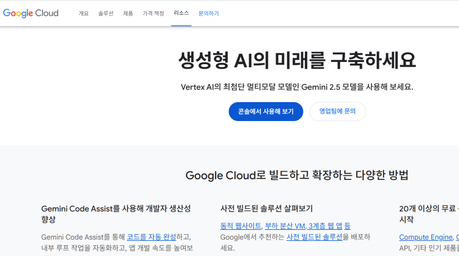
Task: Click the 등 link after 3계층 웹 앱
Action: coord(347,226)
